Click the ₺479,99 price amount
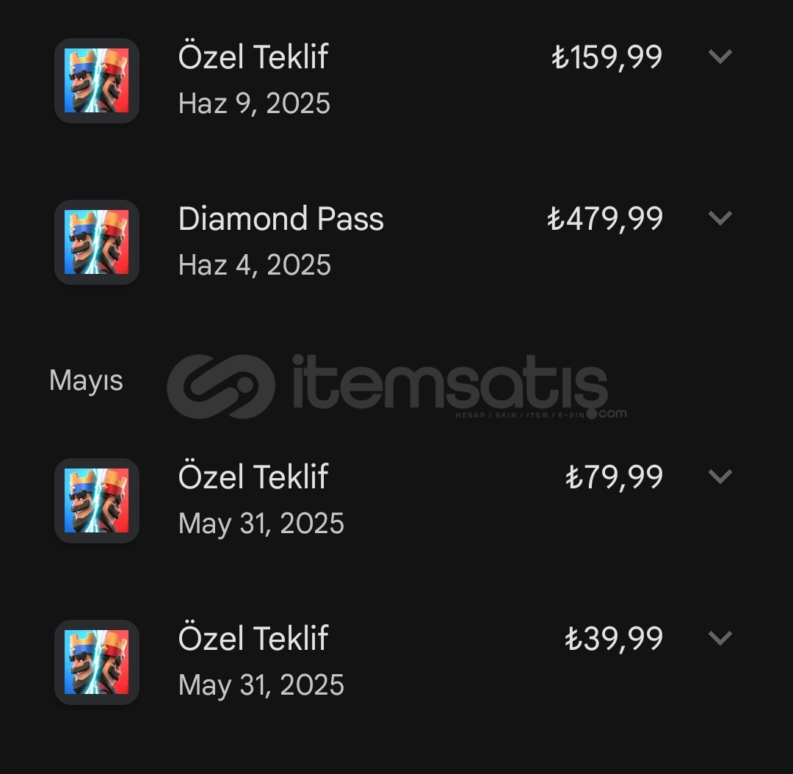 (605, 219)
